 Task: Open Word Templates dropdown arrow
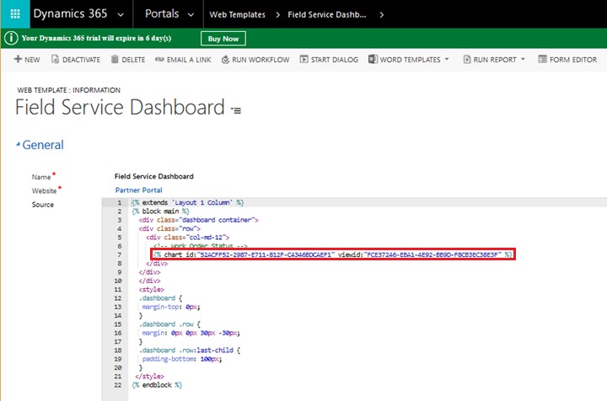point(447,59)
